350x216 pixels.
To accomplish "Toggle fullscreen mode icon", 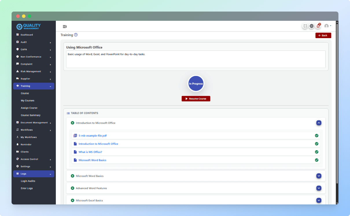I will pos(305,26).
